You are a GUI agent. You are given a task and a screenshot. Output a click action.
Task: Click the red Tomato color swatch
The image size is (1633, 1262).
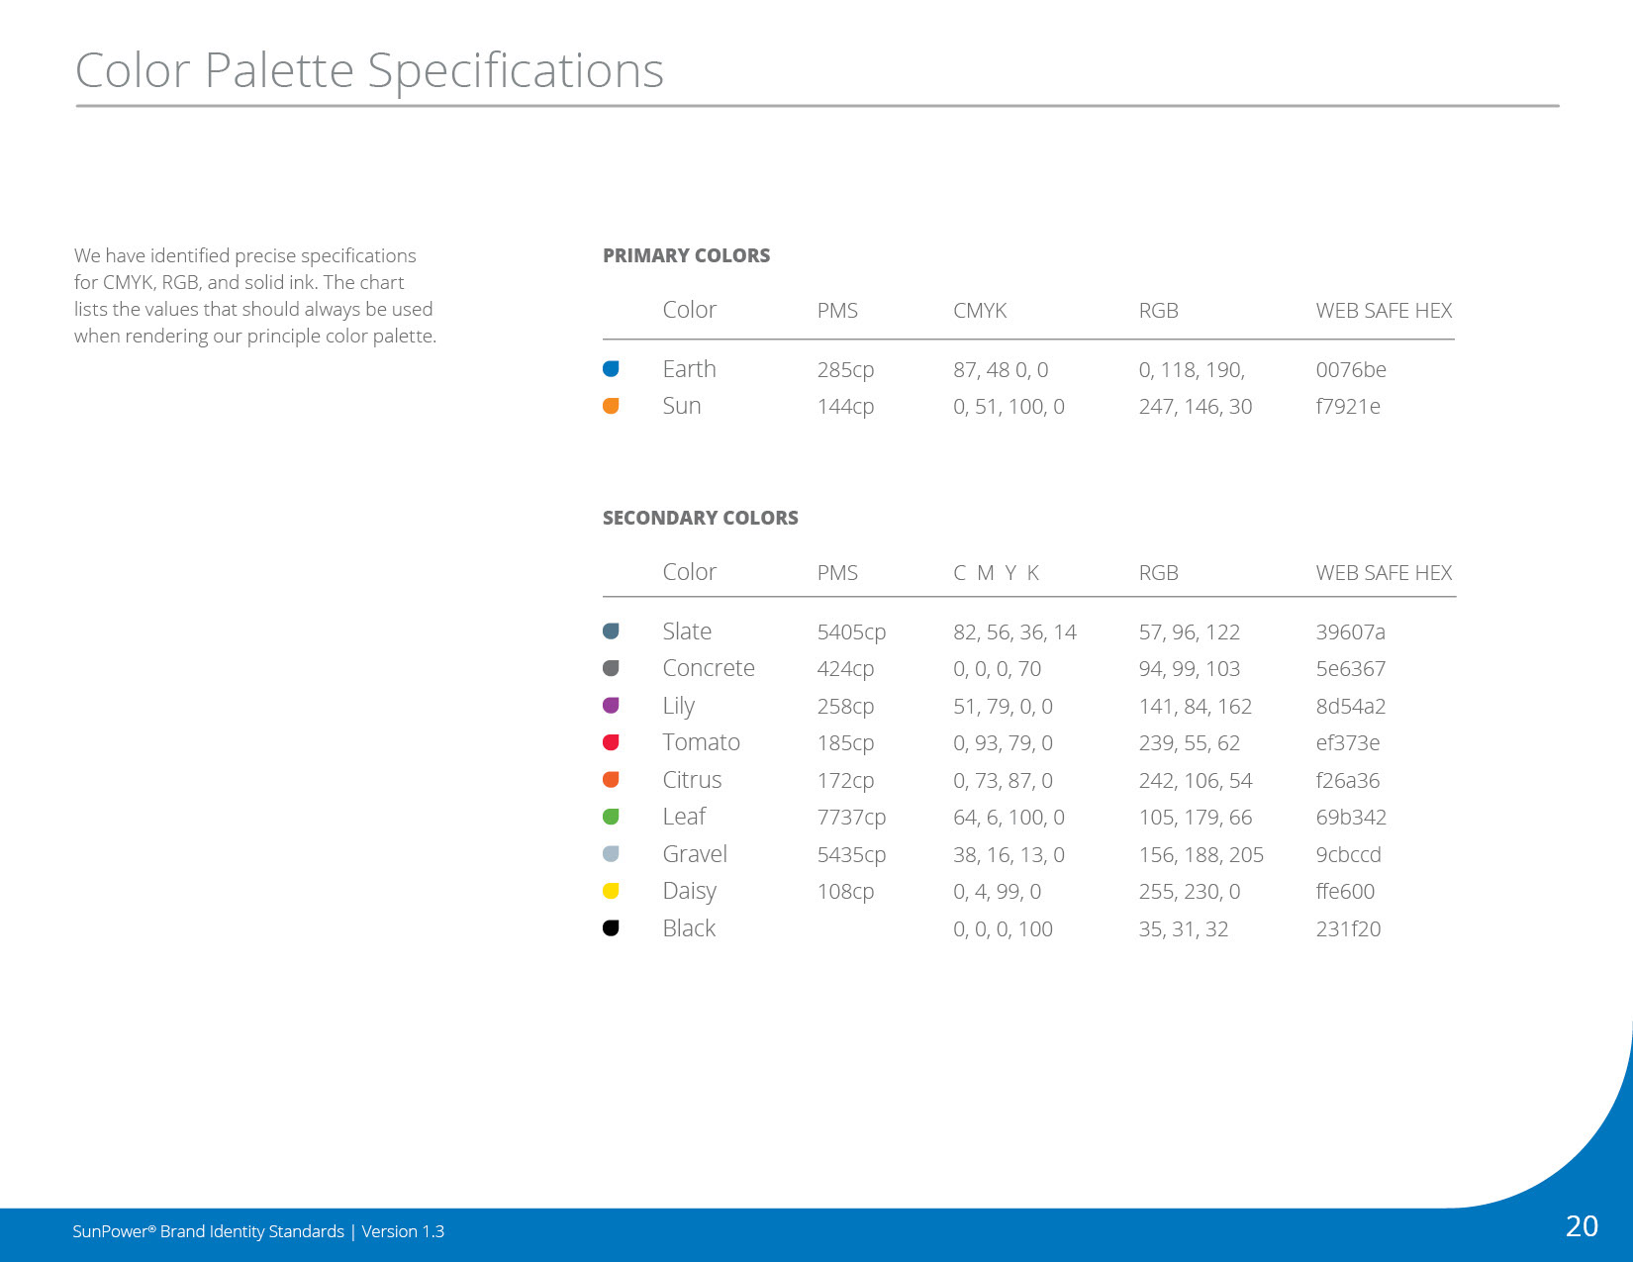point(611,742)
